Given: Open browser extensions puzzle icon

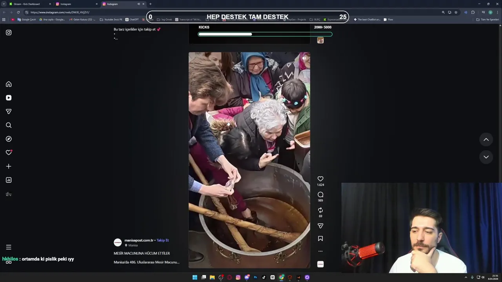Looking at the screenshot, I should click(x=473, y=12).
